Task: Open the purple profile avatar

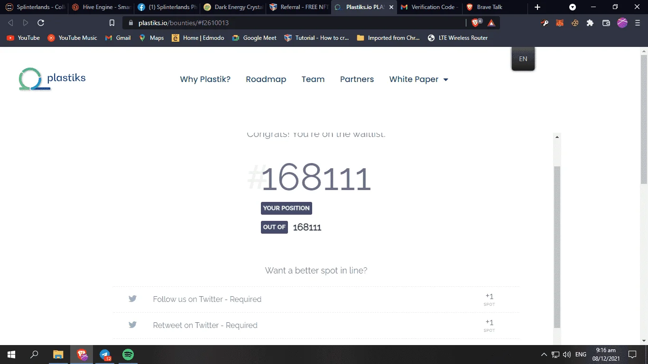Action: tap(622, 23)
